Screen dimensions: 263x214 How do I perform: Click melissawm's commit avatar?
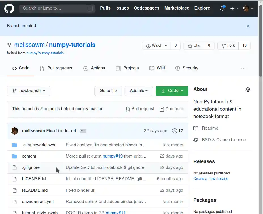(14, 131)
